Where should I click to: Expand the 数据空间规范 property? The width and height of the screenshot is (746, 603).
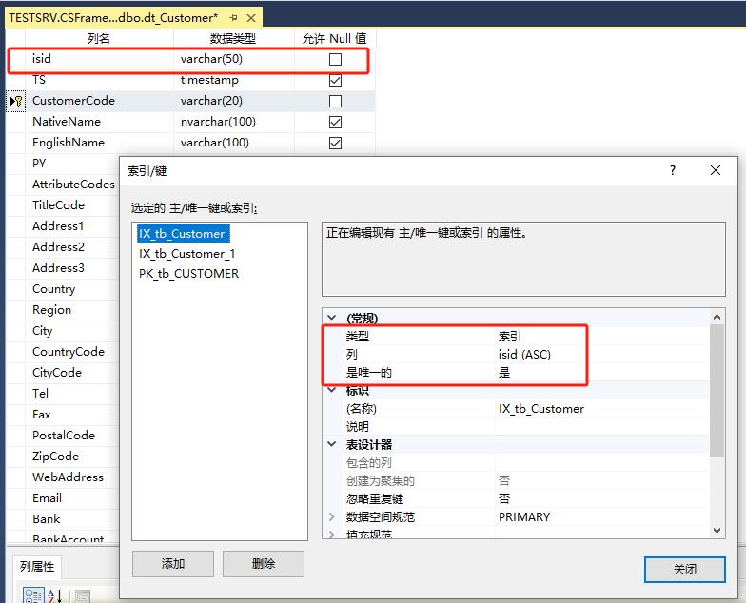tap(332, 516)
